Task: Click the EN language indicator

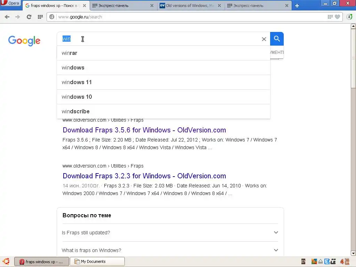Action: [x=303, y=261]
